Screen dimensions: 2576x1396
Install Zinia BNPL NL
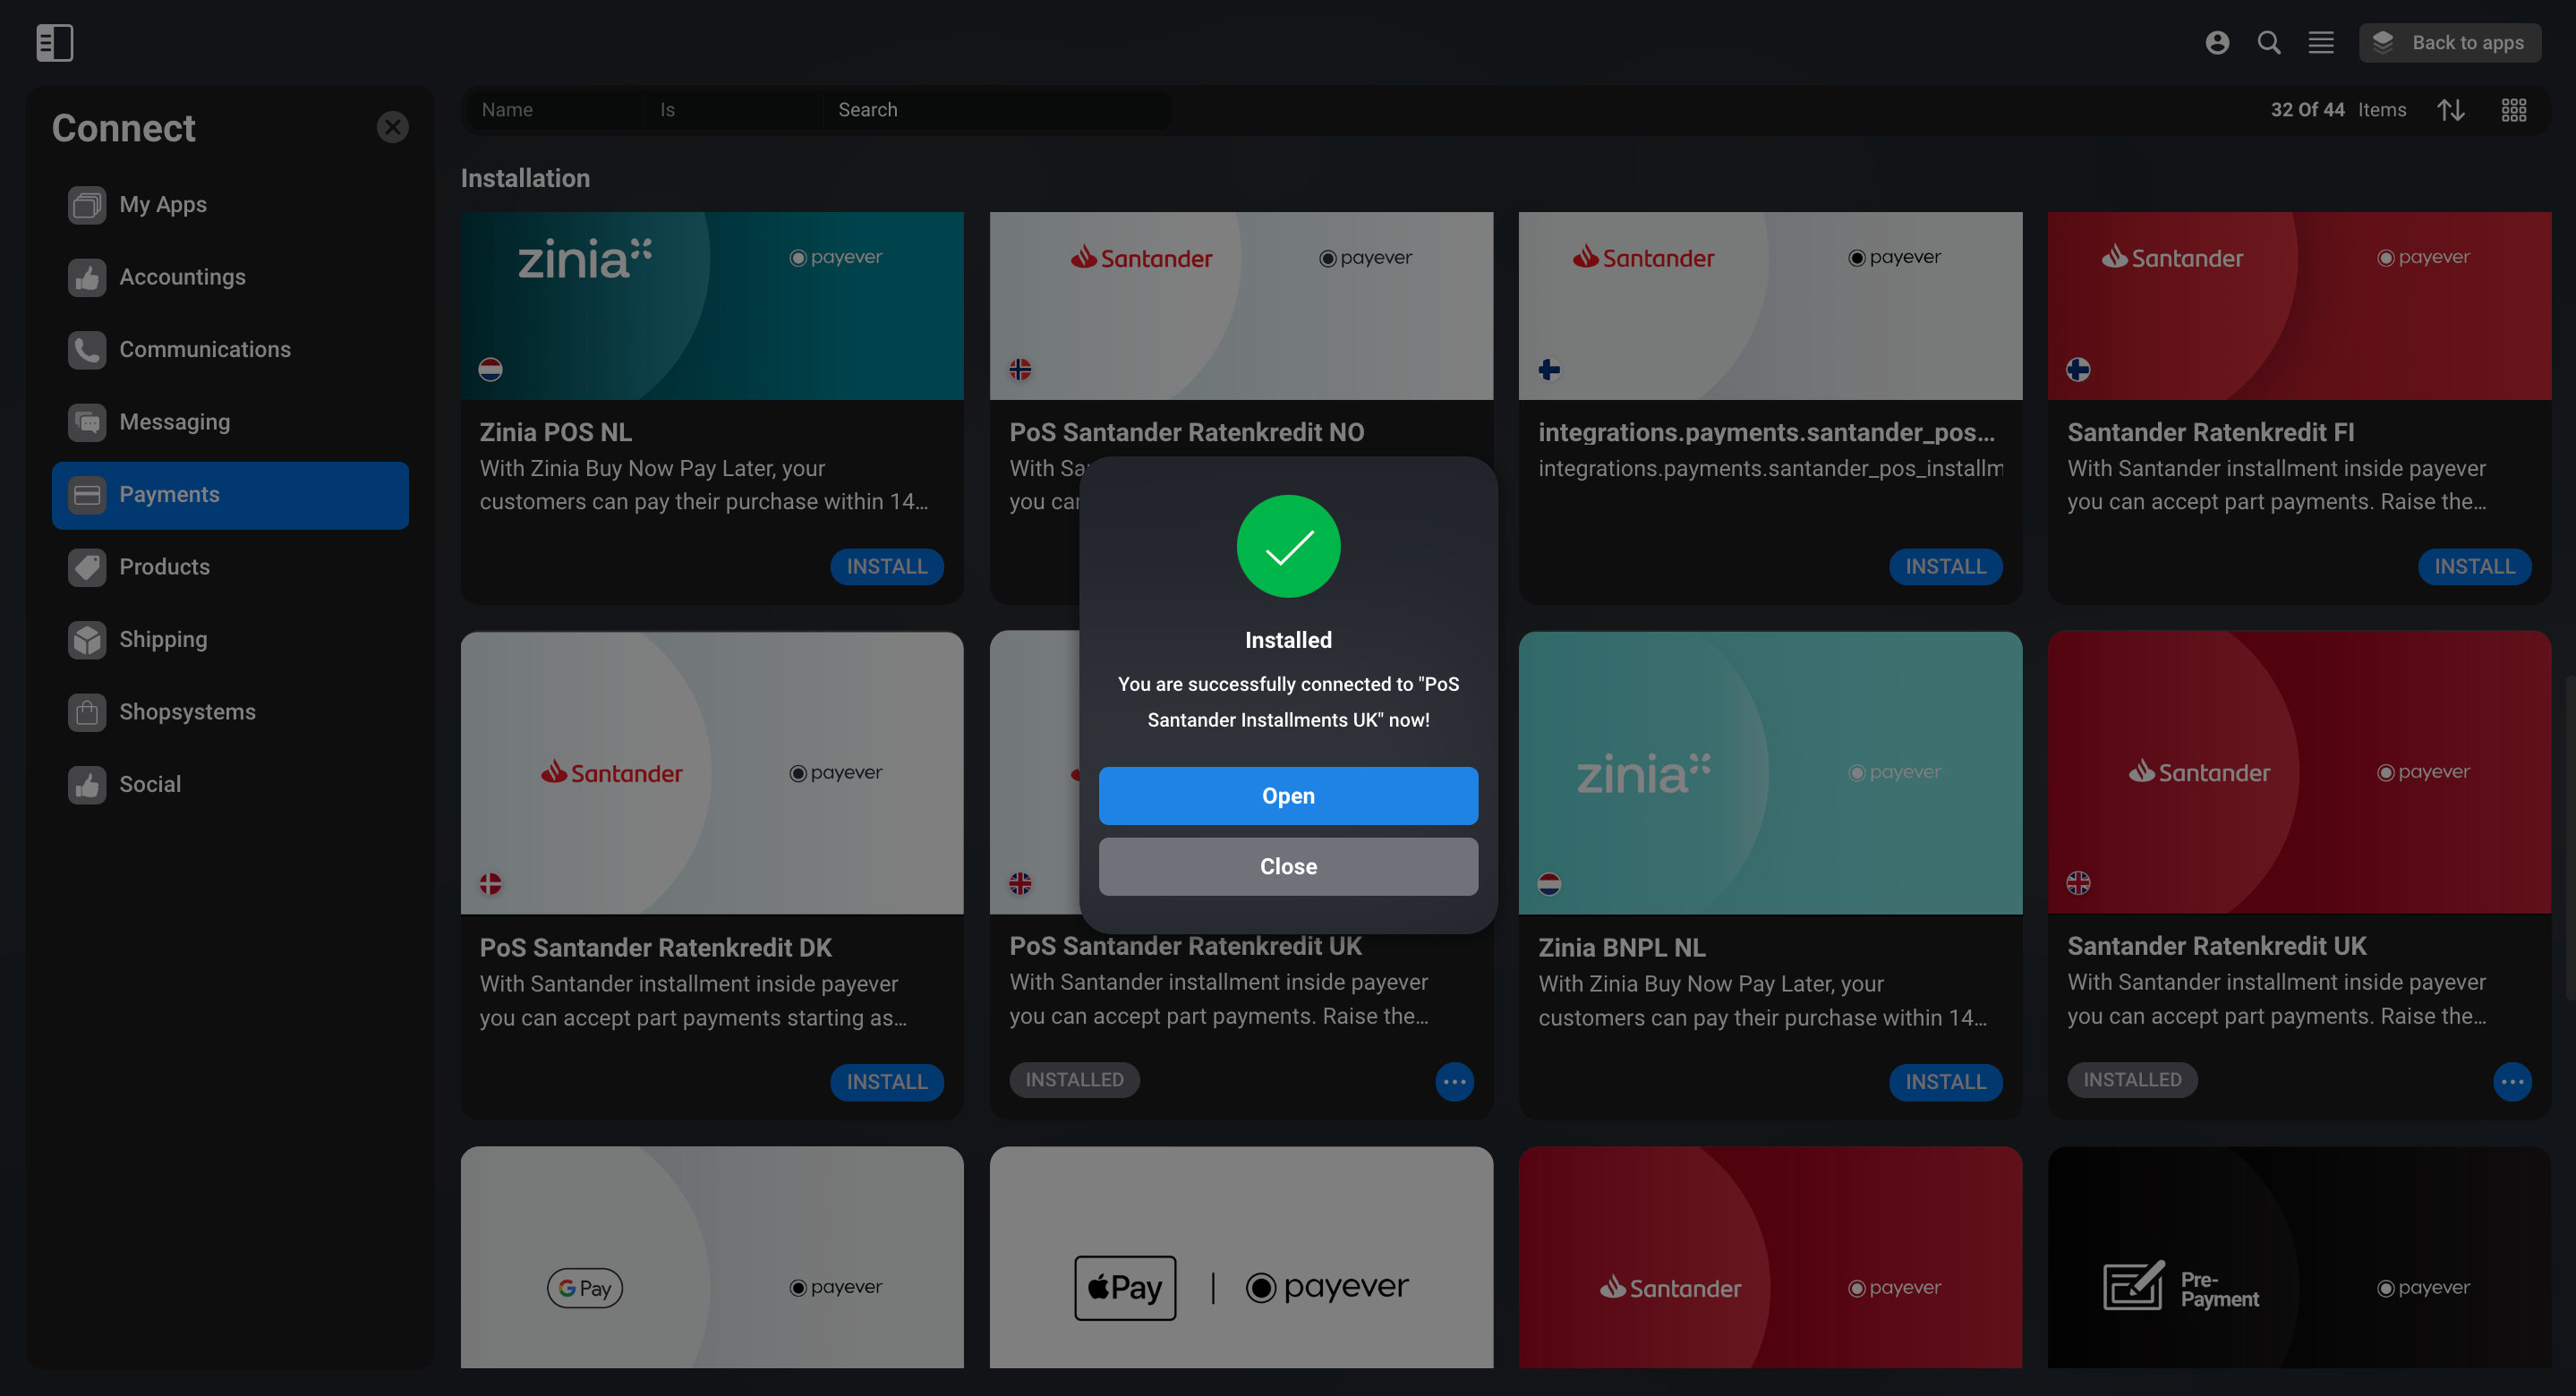[x=1945, y=1082]
